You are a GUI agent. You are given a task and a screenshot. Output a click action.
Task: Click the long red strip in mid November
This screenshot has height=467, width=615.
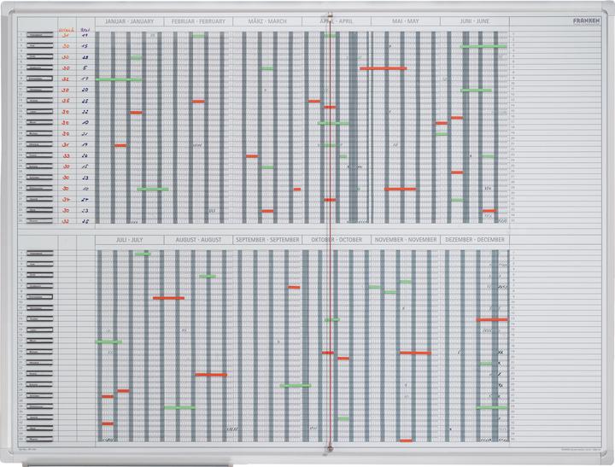coord(415,353)
